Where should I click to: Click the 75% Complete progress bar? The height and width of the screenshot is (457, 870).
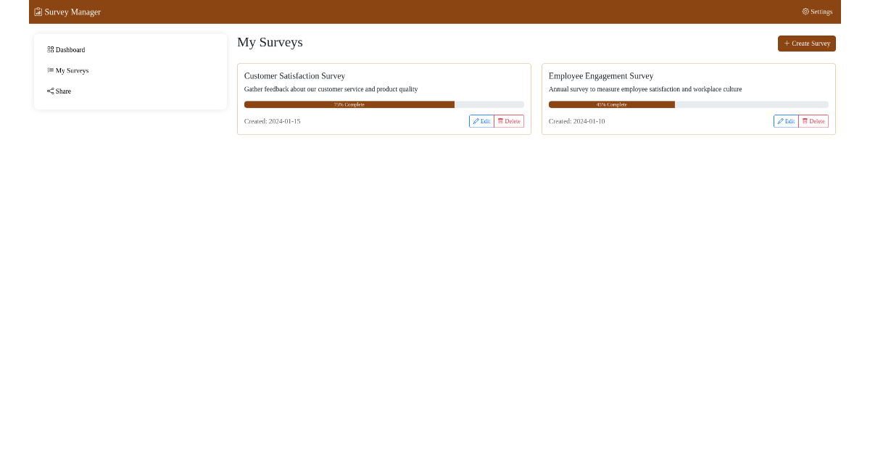pos(384,104)
